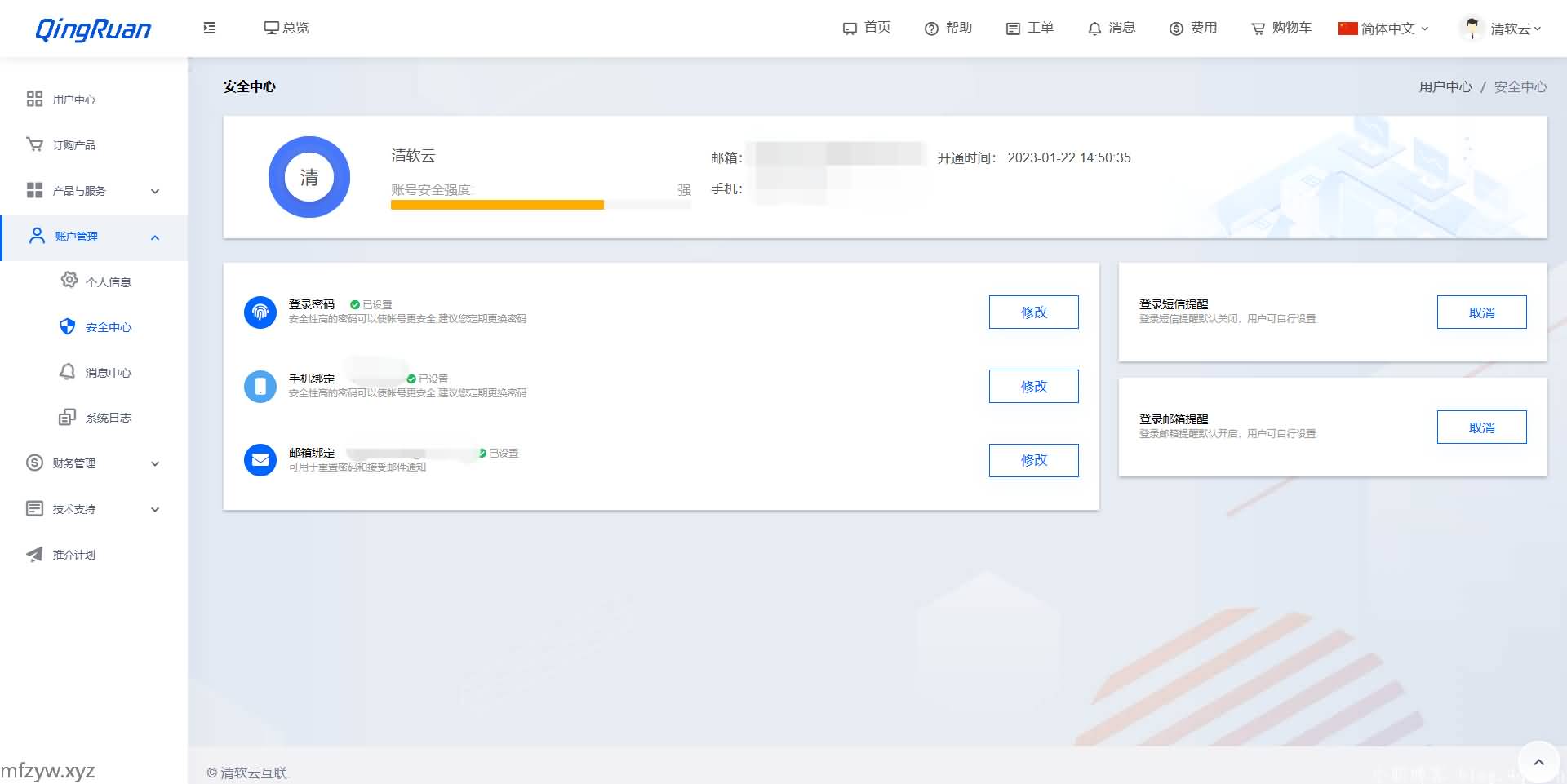
Task: Click the help (帮助) question mark icon
Action: click(x=931, y=29)
